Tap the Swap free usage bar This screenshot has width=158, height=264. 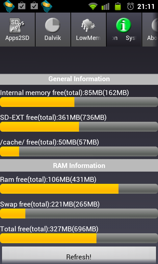79,214
